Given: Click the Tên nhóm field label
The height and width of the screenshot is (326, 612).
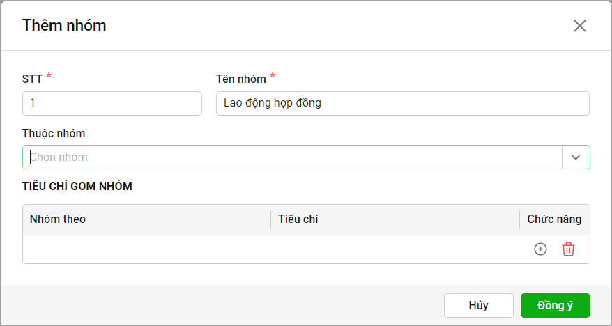Looking at the screenshot, I should point(241,79).
